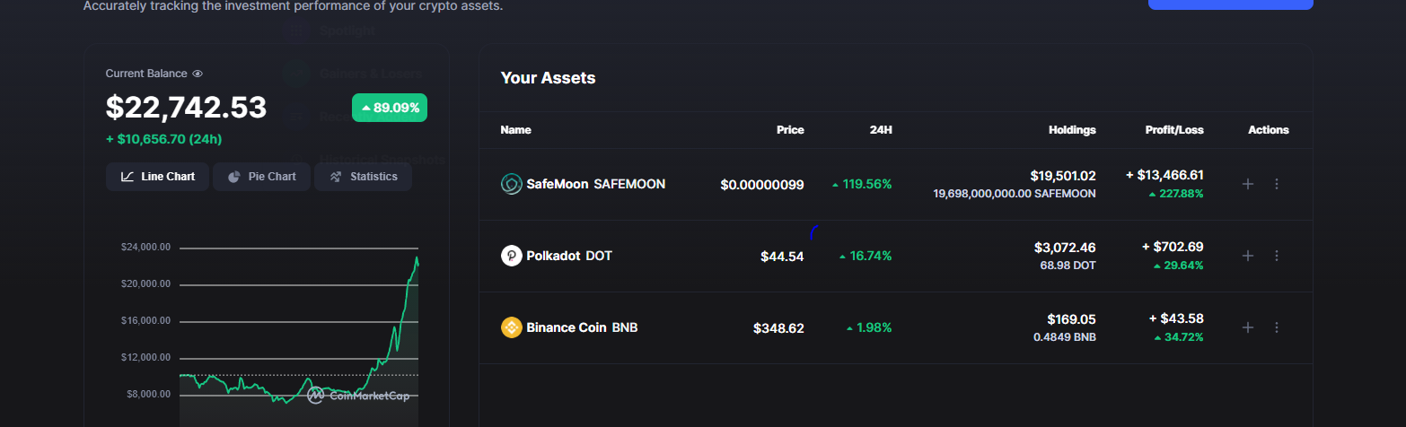Add transaction with Polkadot plus icon
Screen dimensions: 1406x427
click(1247, 256)
